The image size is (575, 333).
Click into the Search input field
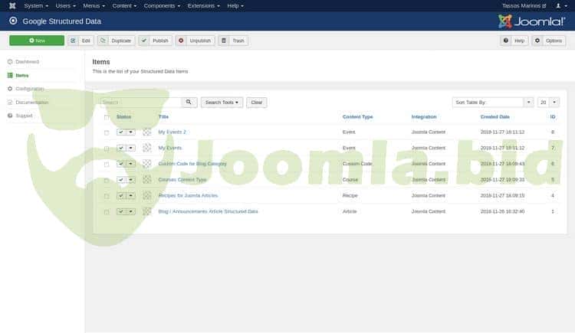pos(141,103)
